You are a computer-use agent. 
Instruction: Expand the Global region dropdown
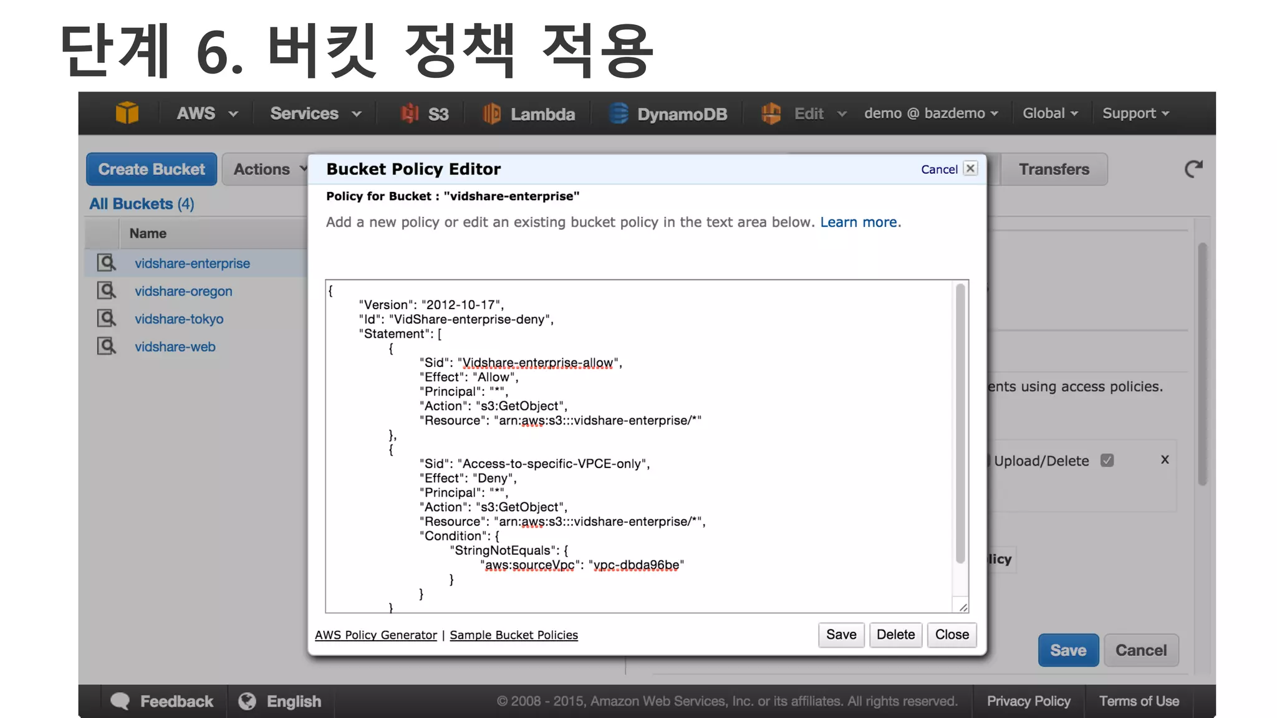1050,113
